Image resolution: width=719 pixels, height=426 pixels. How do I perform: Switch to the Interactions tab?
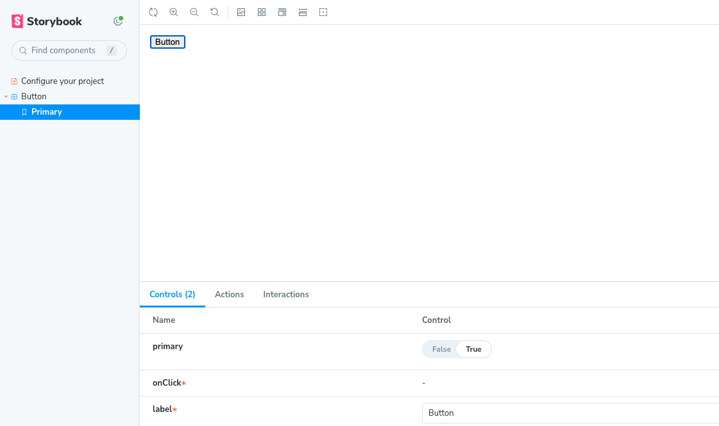(286, 295)
